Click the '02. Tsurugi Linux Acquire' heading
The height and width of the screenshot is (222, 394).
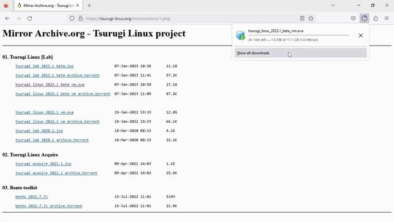tap(30, 155)
